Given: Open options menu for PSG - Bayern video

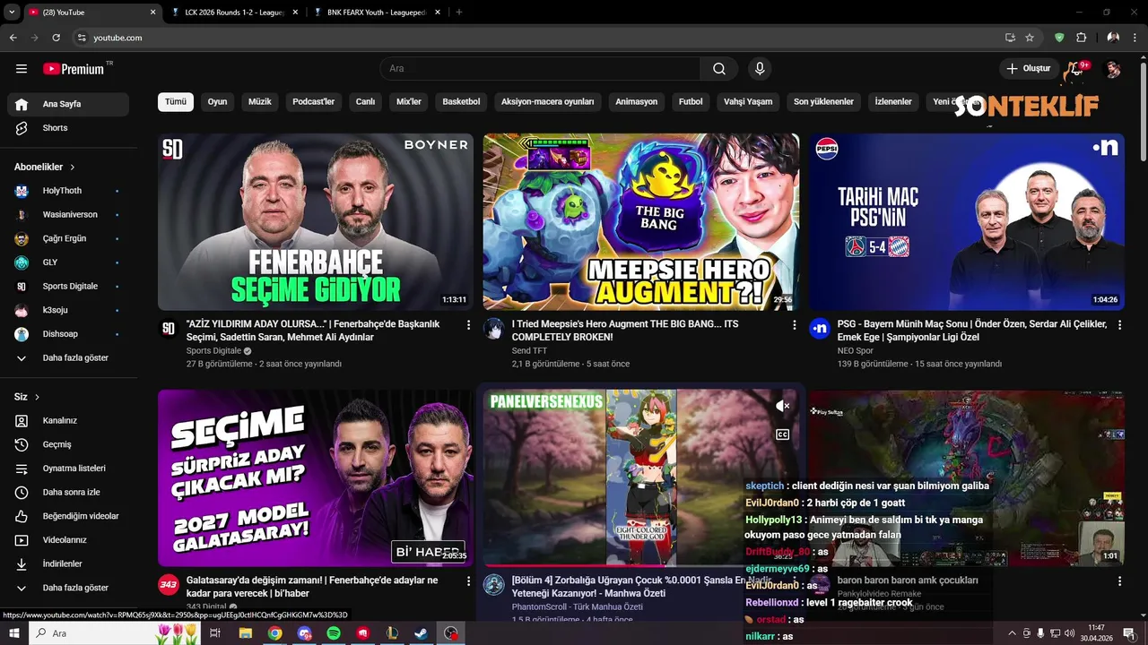Looking at the screenshot, I should 1119,325.
